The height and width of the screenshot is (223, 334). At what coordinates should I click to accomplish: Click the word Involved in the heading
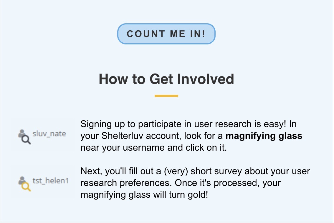pos(206,79)
